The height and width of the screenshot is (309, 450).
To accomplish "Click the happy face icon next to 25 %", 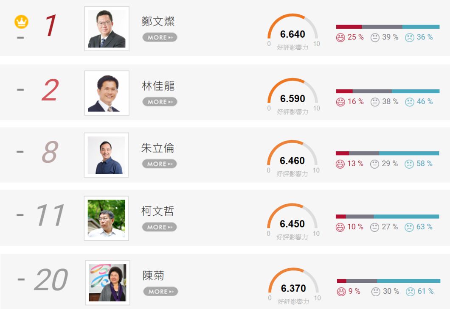I will click(340, 37).
